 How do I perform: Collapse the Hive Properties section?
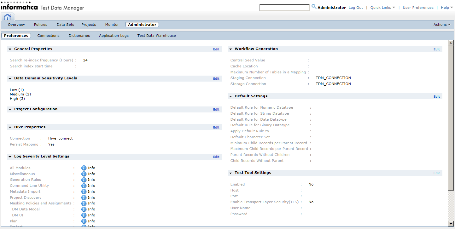click(10, 127)
